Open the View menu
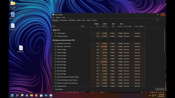175x98 pixels. [x=63, y=17]
